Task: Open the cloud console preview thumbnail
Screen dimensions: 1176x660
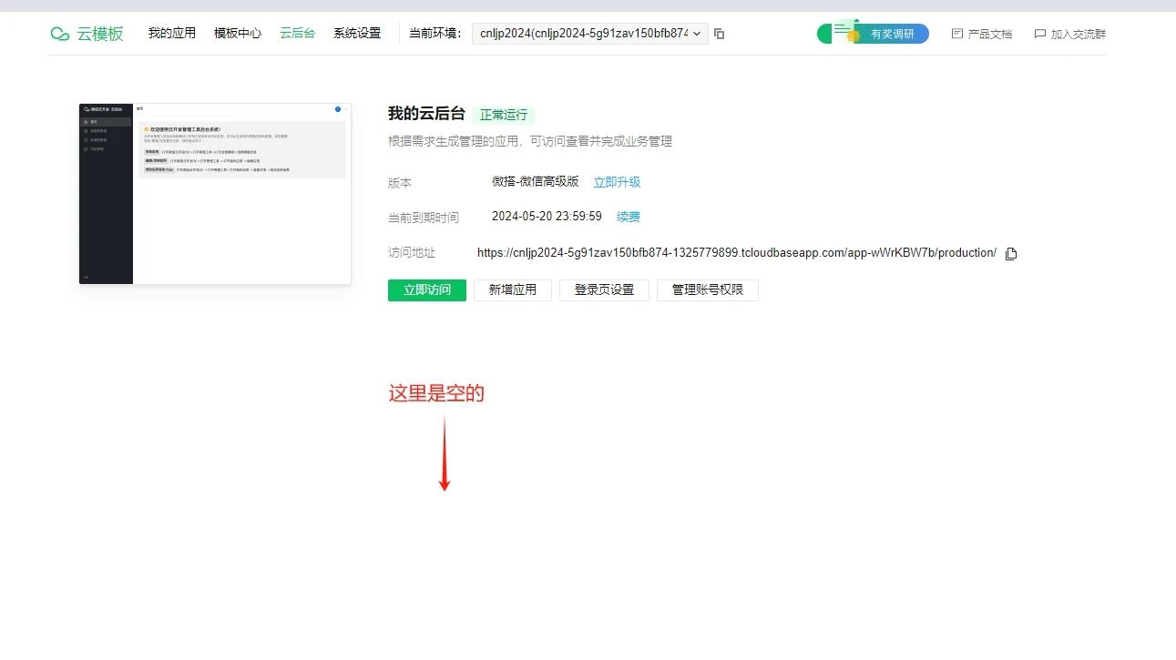Action: tap(215, 194)
